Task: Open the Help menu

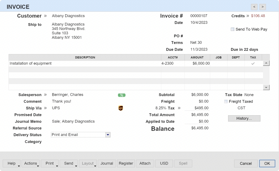Action: coord(12,164)
